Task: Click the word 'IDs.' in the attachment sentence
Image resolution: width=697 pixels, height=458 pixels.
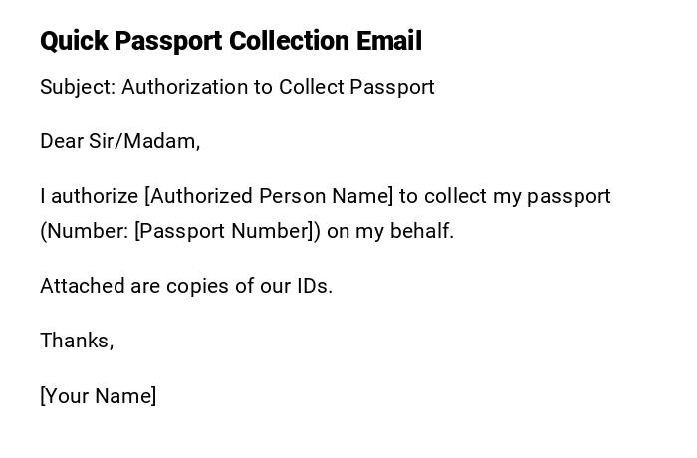Action: point(315,286)
